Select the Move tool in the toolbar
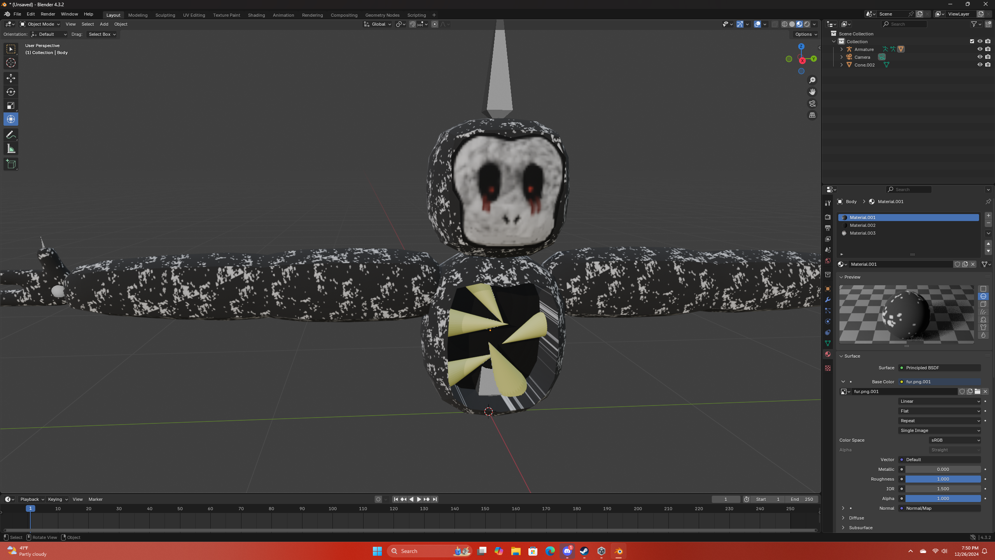 coord(11,78)
